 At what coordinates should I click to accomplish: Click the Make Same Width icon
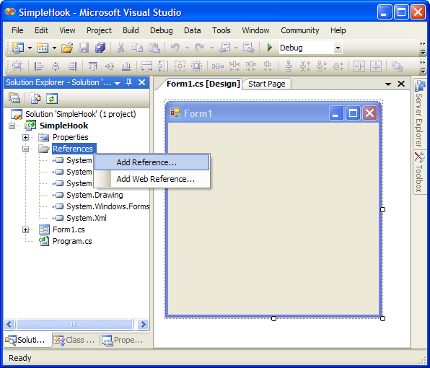[146, 66]
